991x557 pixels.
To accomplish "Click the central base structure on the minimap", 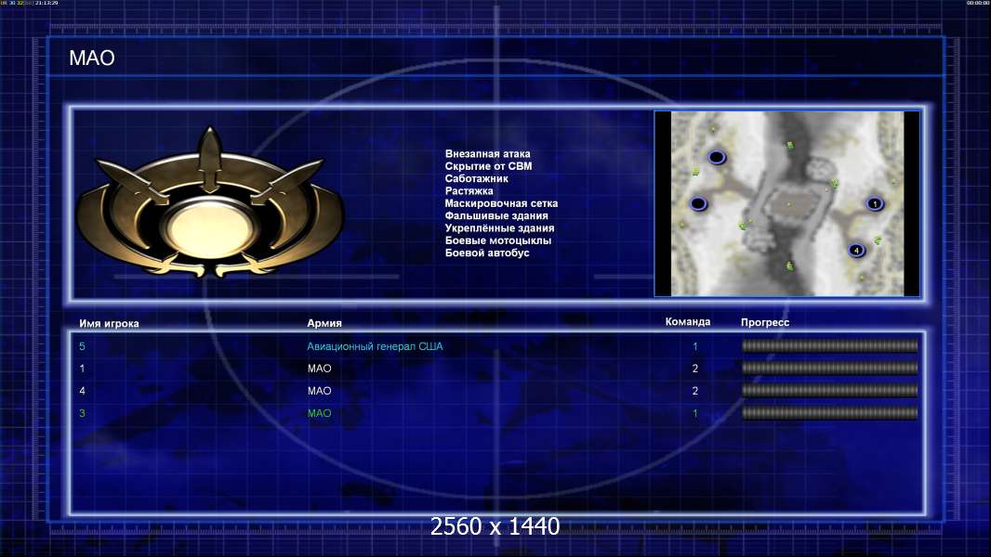I will pyautogui.click(x=790, y=203).
